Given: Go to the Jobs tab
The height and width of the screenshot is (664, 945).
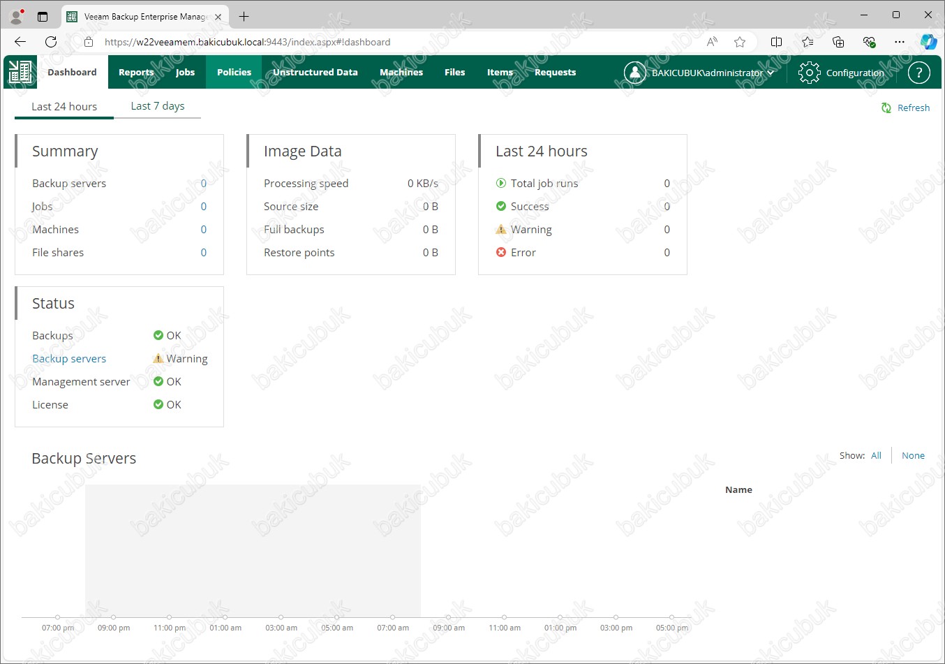Looking at the screenshot, I should (185, 72).
